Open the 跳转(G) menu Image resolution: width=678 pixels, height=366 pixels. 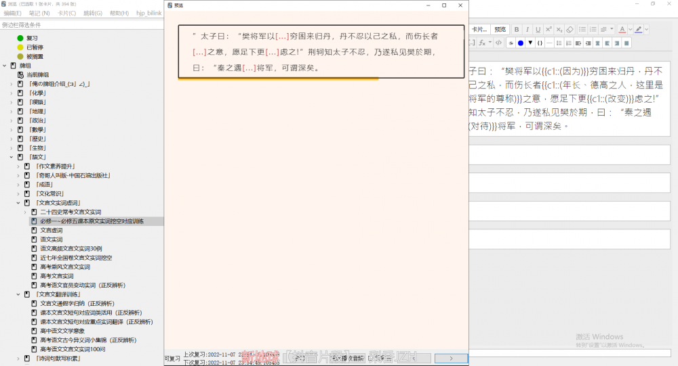[93, 13]
